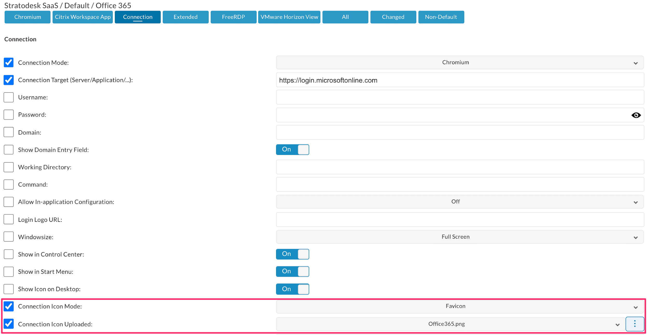The height and width of the screenshot is (335, 648).
Task: Click into the Username input field
Action: pyautogui.click(x=460, y=97)
